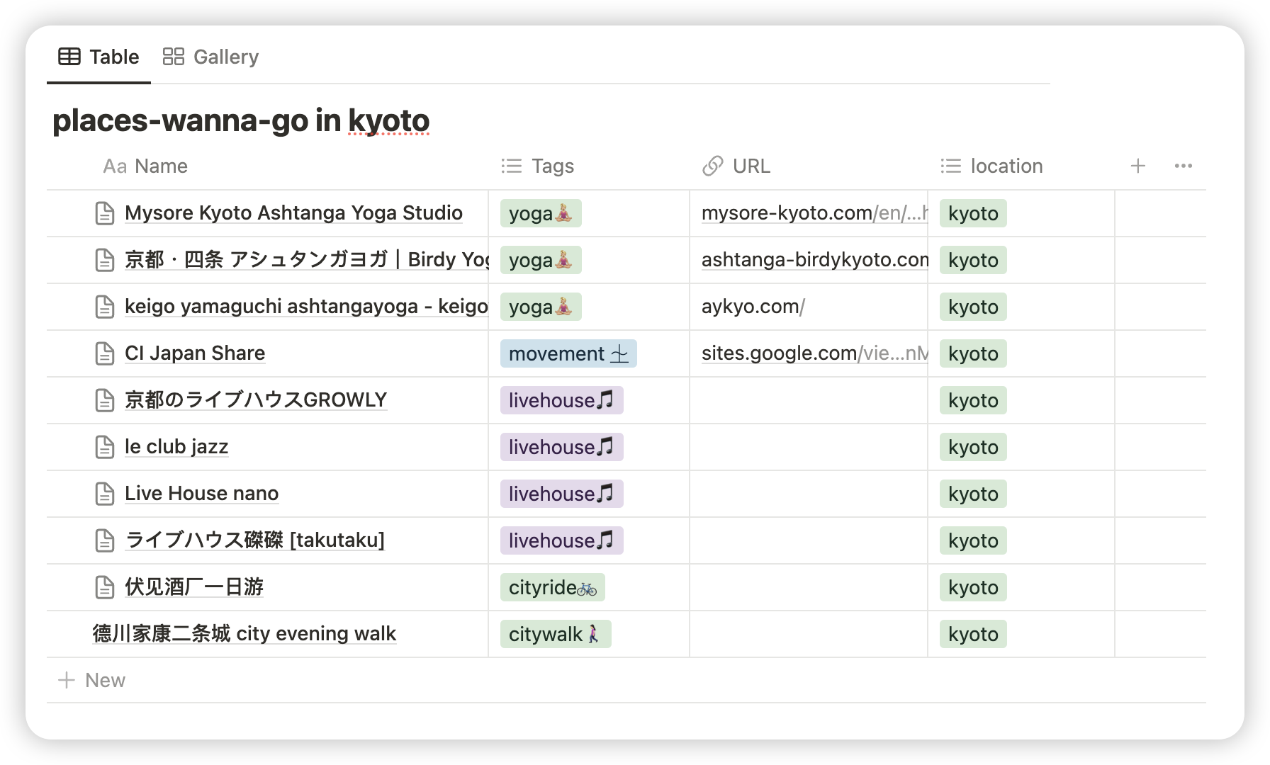Switch to the Gallery view tab
The width and height of the screenshot is (1270, 765).
coord(210,57)
